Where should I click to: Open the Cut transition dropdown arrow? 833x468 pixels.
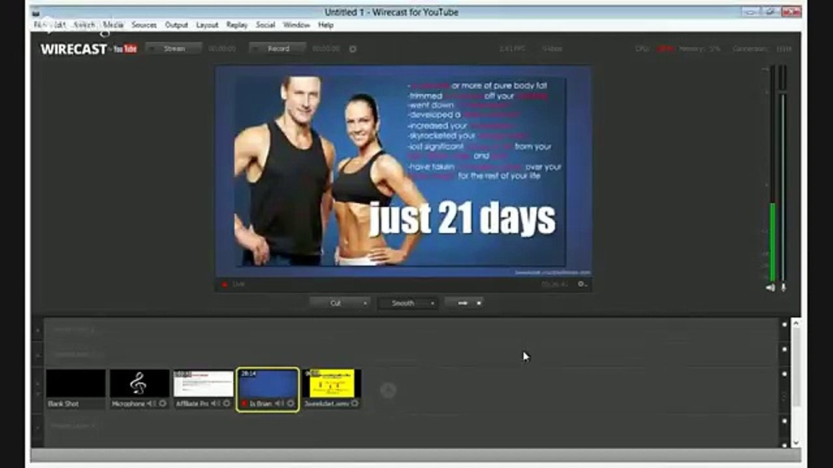click(365, 303)
